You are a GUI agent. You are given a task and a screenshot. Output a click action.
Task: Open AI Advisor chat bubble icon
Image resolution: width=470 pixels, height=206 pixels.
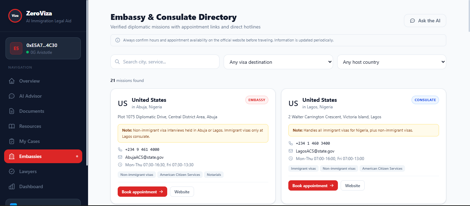(12, 96)
